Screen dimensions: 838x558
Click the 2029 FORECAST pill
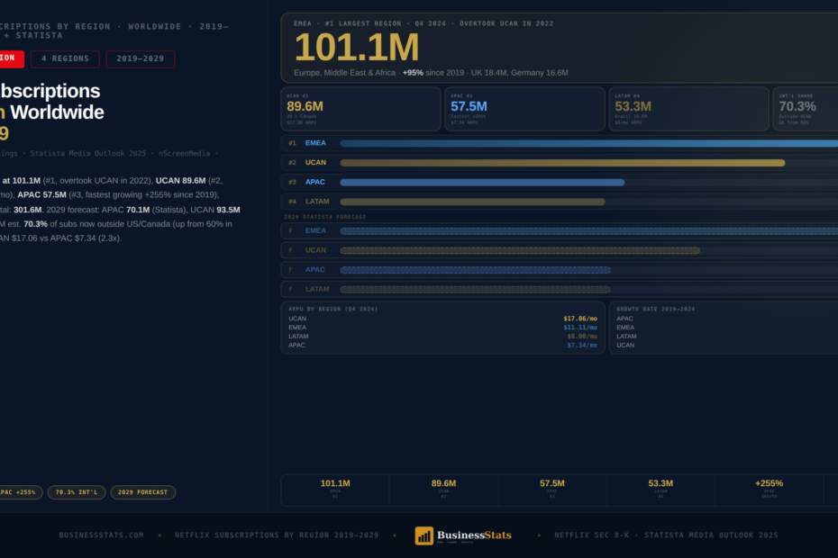point(142,492)
